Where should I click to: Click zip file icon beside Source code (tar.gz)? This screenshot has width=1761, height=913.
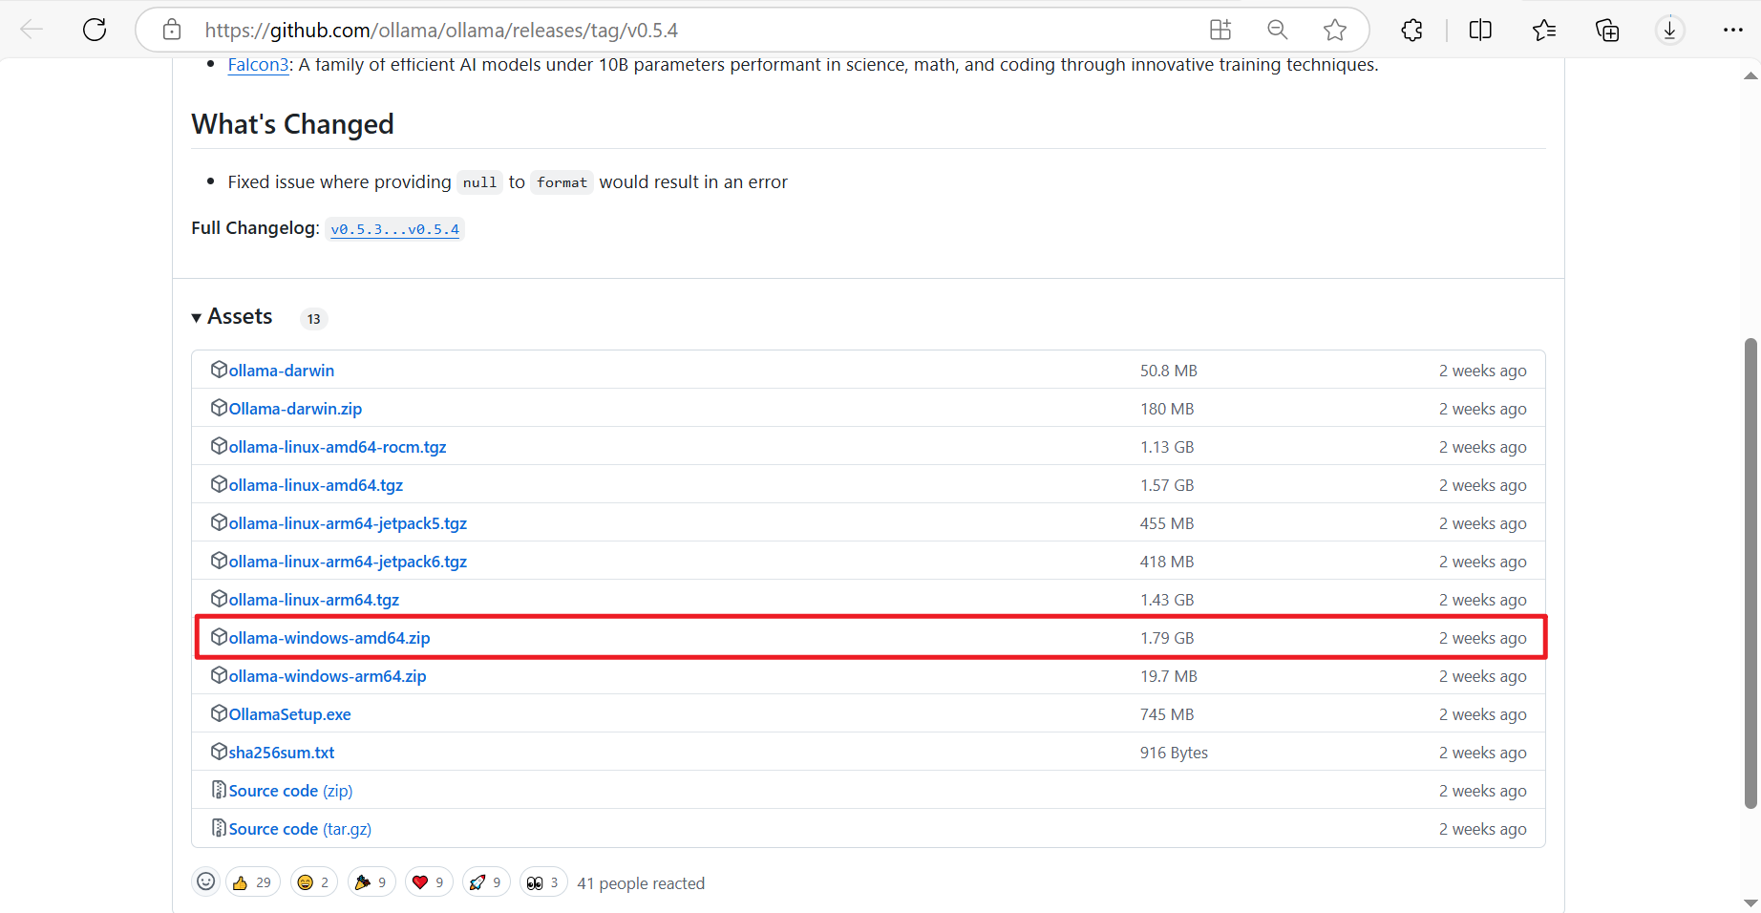point(219,828)
